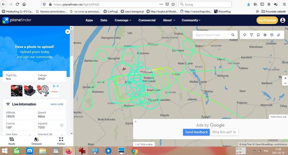Viewport: 288px width, 155px height.
Task: Expand the About dropdown menu
Action: coord(169,20)
